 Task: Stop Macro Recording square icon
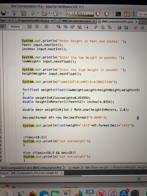(x=142, y=28)
